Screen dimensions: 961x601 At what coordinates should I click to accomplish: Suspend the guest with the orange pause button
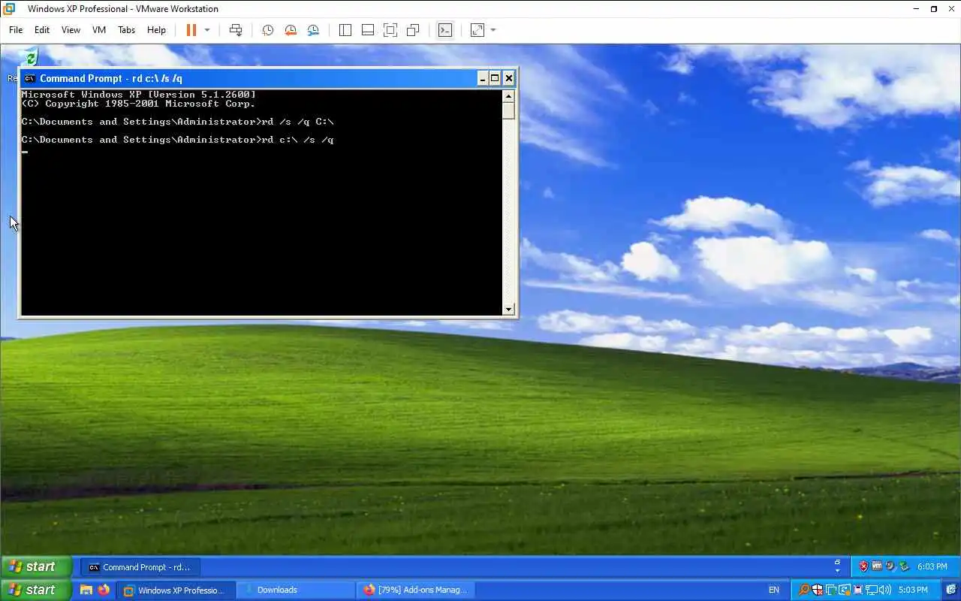tap(191, 30)
